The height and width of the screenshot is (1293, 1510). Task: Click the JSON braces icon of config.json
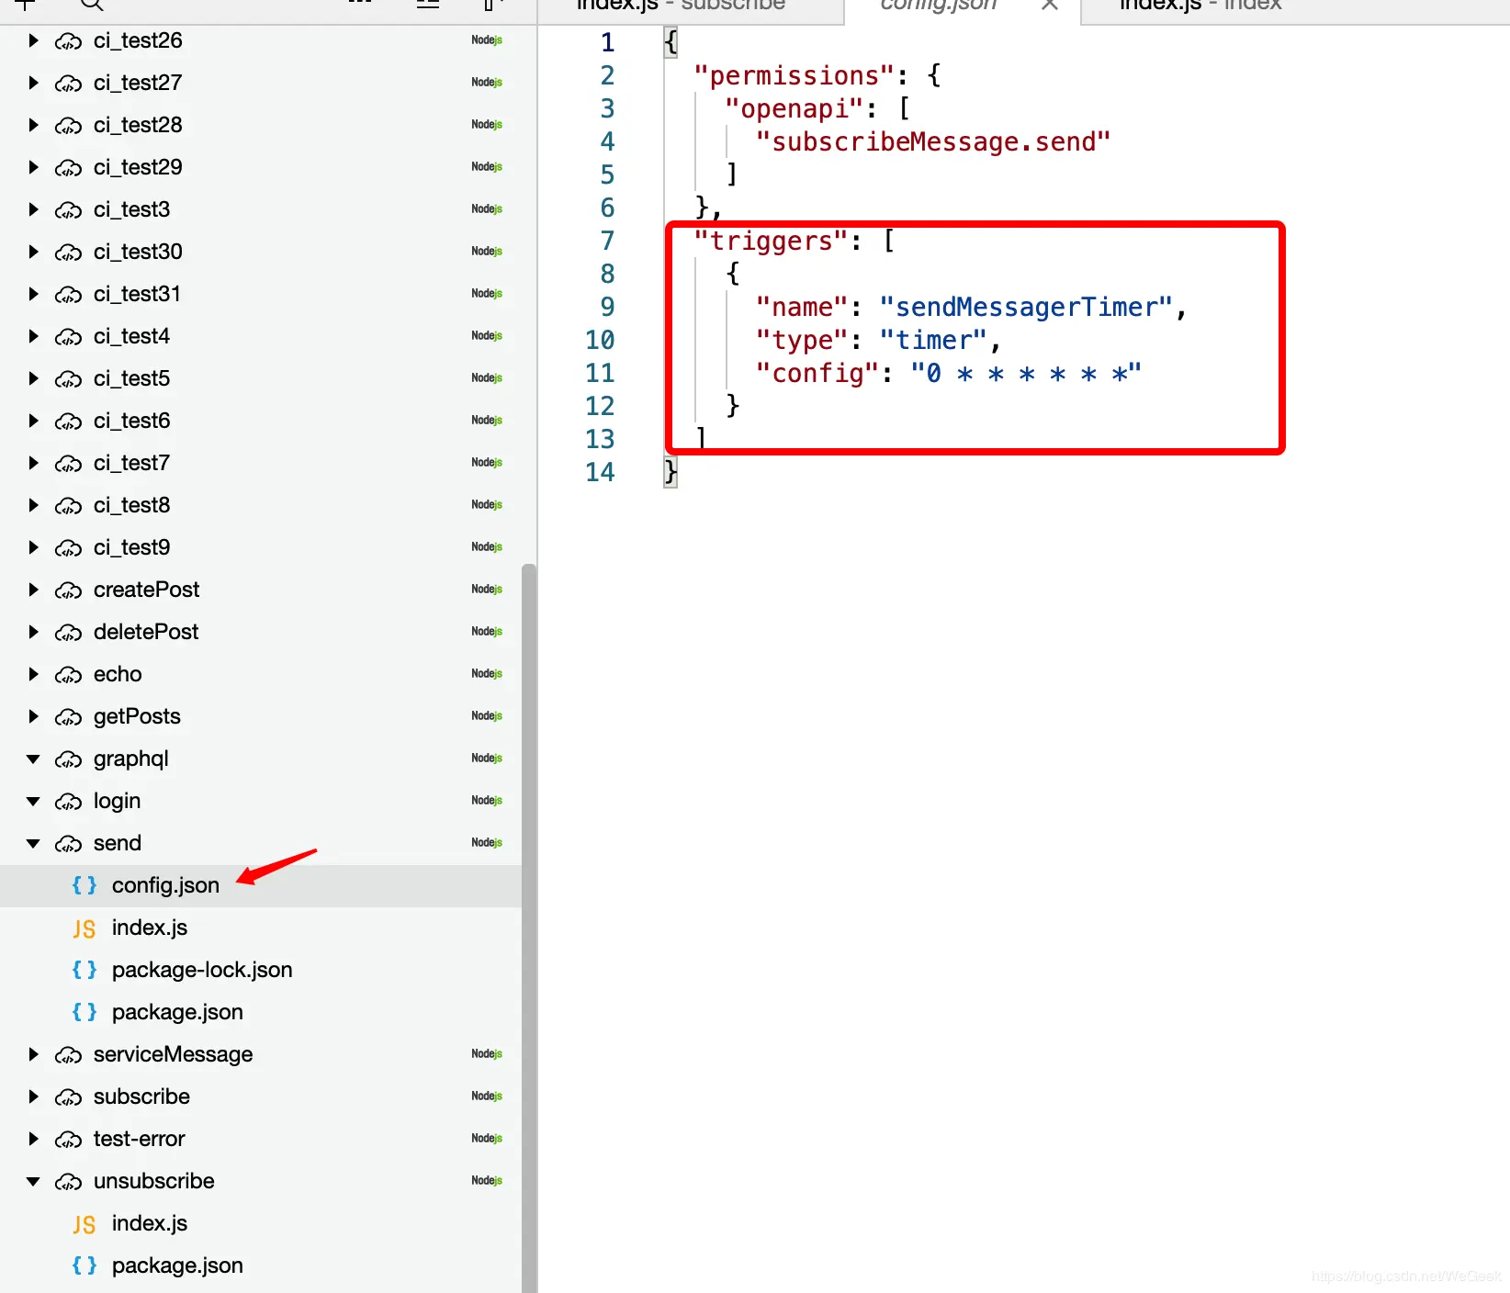(85, 885)
